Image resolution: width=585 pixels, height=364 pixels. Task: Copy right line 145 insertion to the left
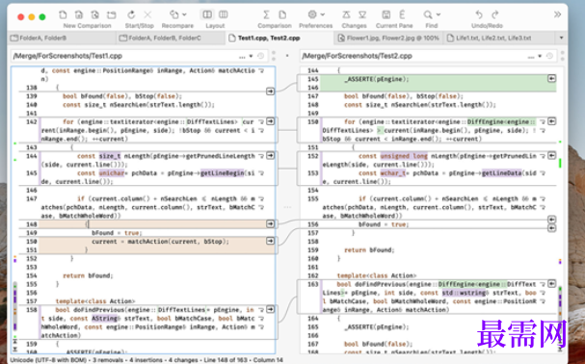point(552,78)
